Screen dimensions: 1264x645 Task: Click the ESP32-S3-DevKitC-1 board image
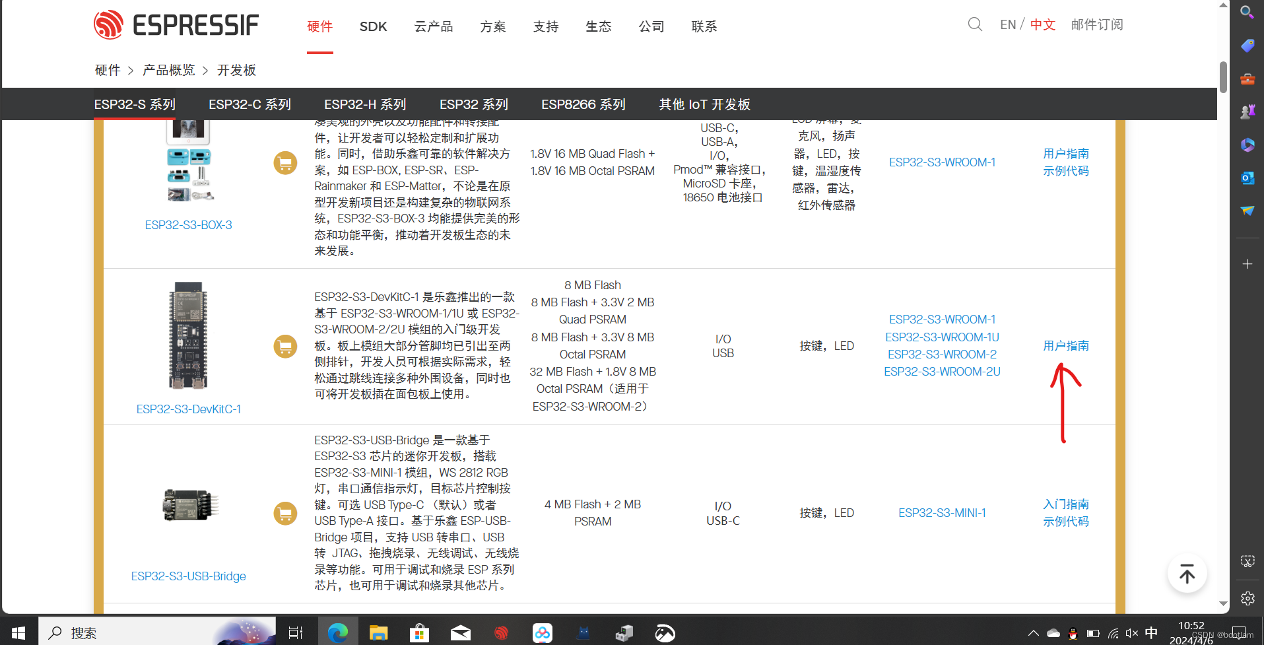(189, 335)
